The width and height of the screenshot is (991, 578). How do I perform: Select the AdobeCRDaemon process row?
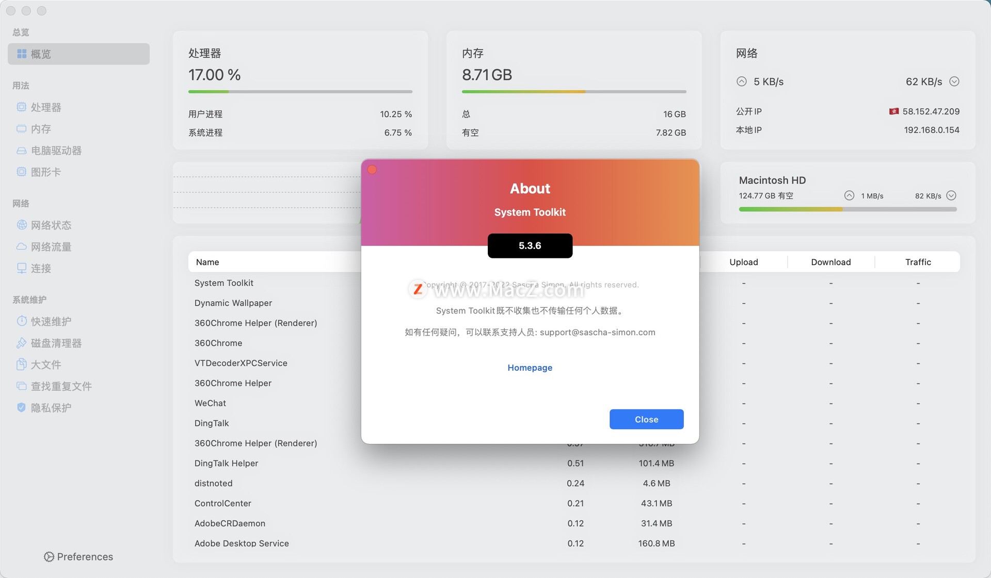pos(574,523)
